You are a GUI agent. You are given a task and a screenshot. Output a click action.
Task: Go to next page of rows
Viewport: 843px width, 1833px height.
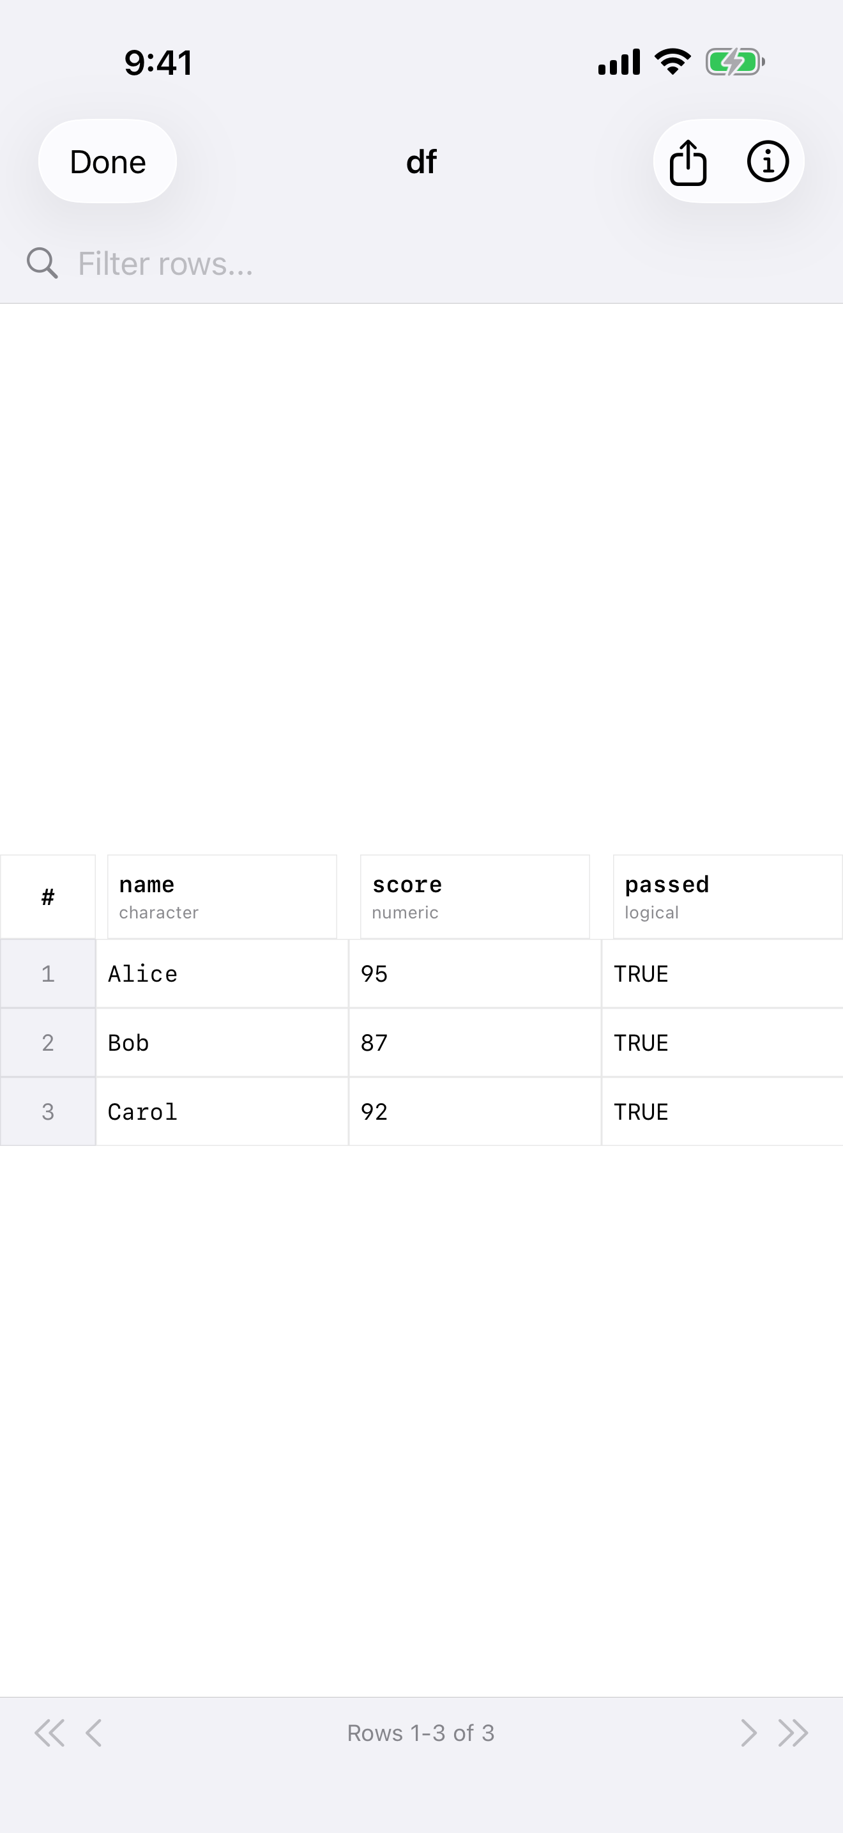(748, 1733)
